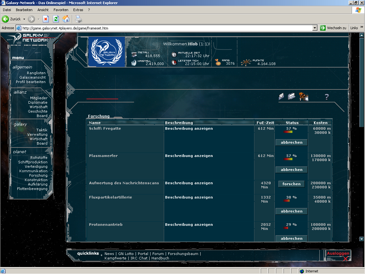Viewport: 365px width, 274px height.
Task: Open the address bar dropdown
Action: click(x=315, y=28)
